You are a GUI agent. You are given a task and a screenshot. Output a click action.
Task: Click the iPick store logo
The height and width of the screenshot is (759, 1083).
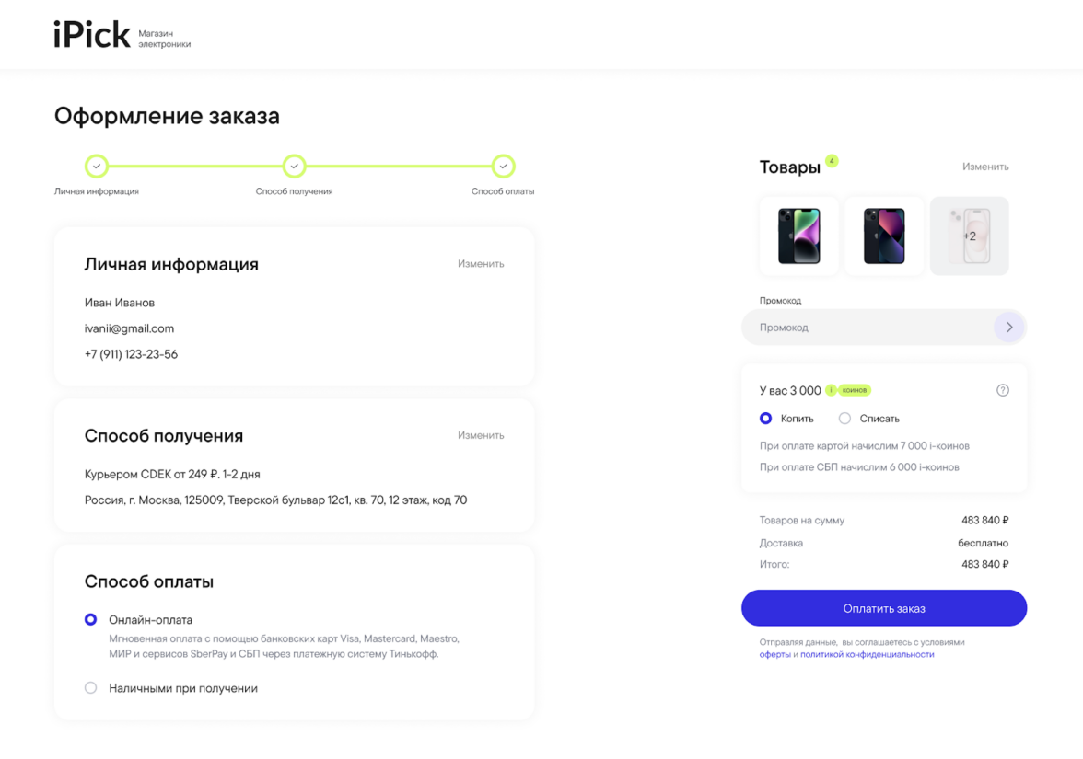(92, 35)
